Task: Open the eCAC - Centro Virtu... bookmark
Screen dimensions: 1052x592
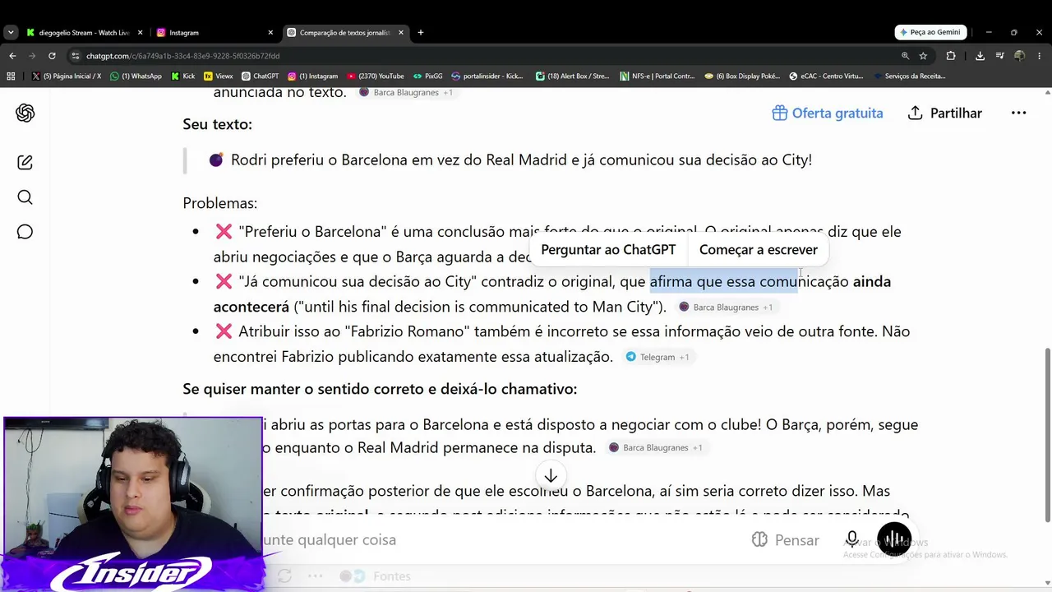Action: click(x=826, y=76)
